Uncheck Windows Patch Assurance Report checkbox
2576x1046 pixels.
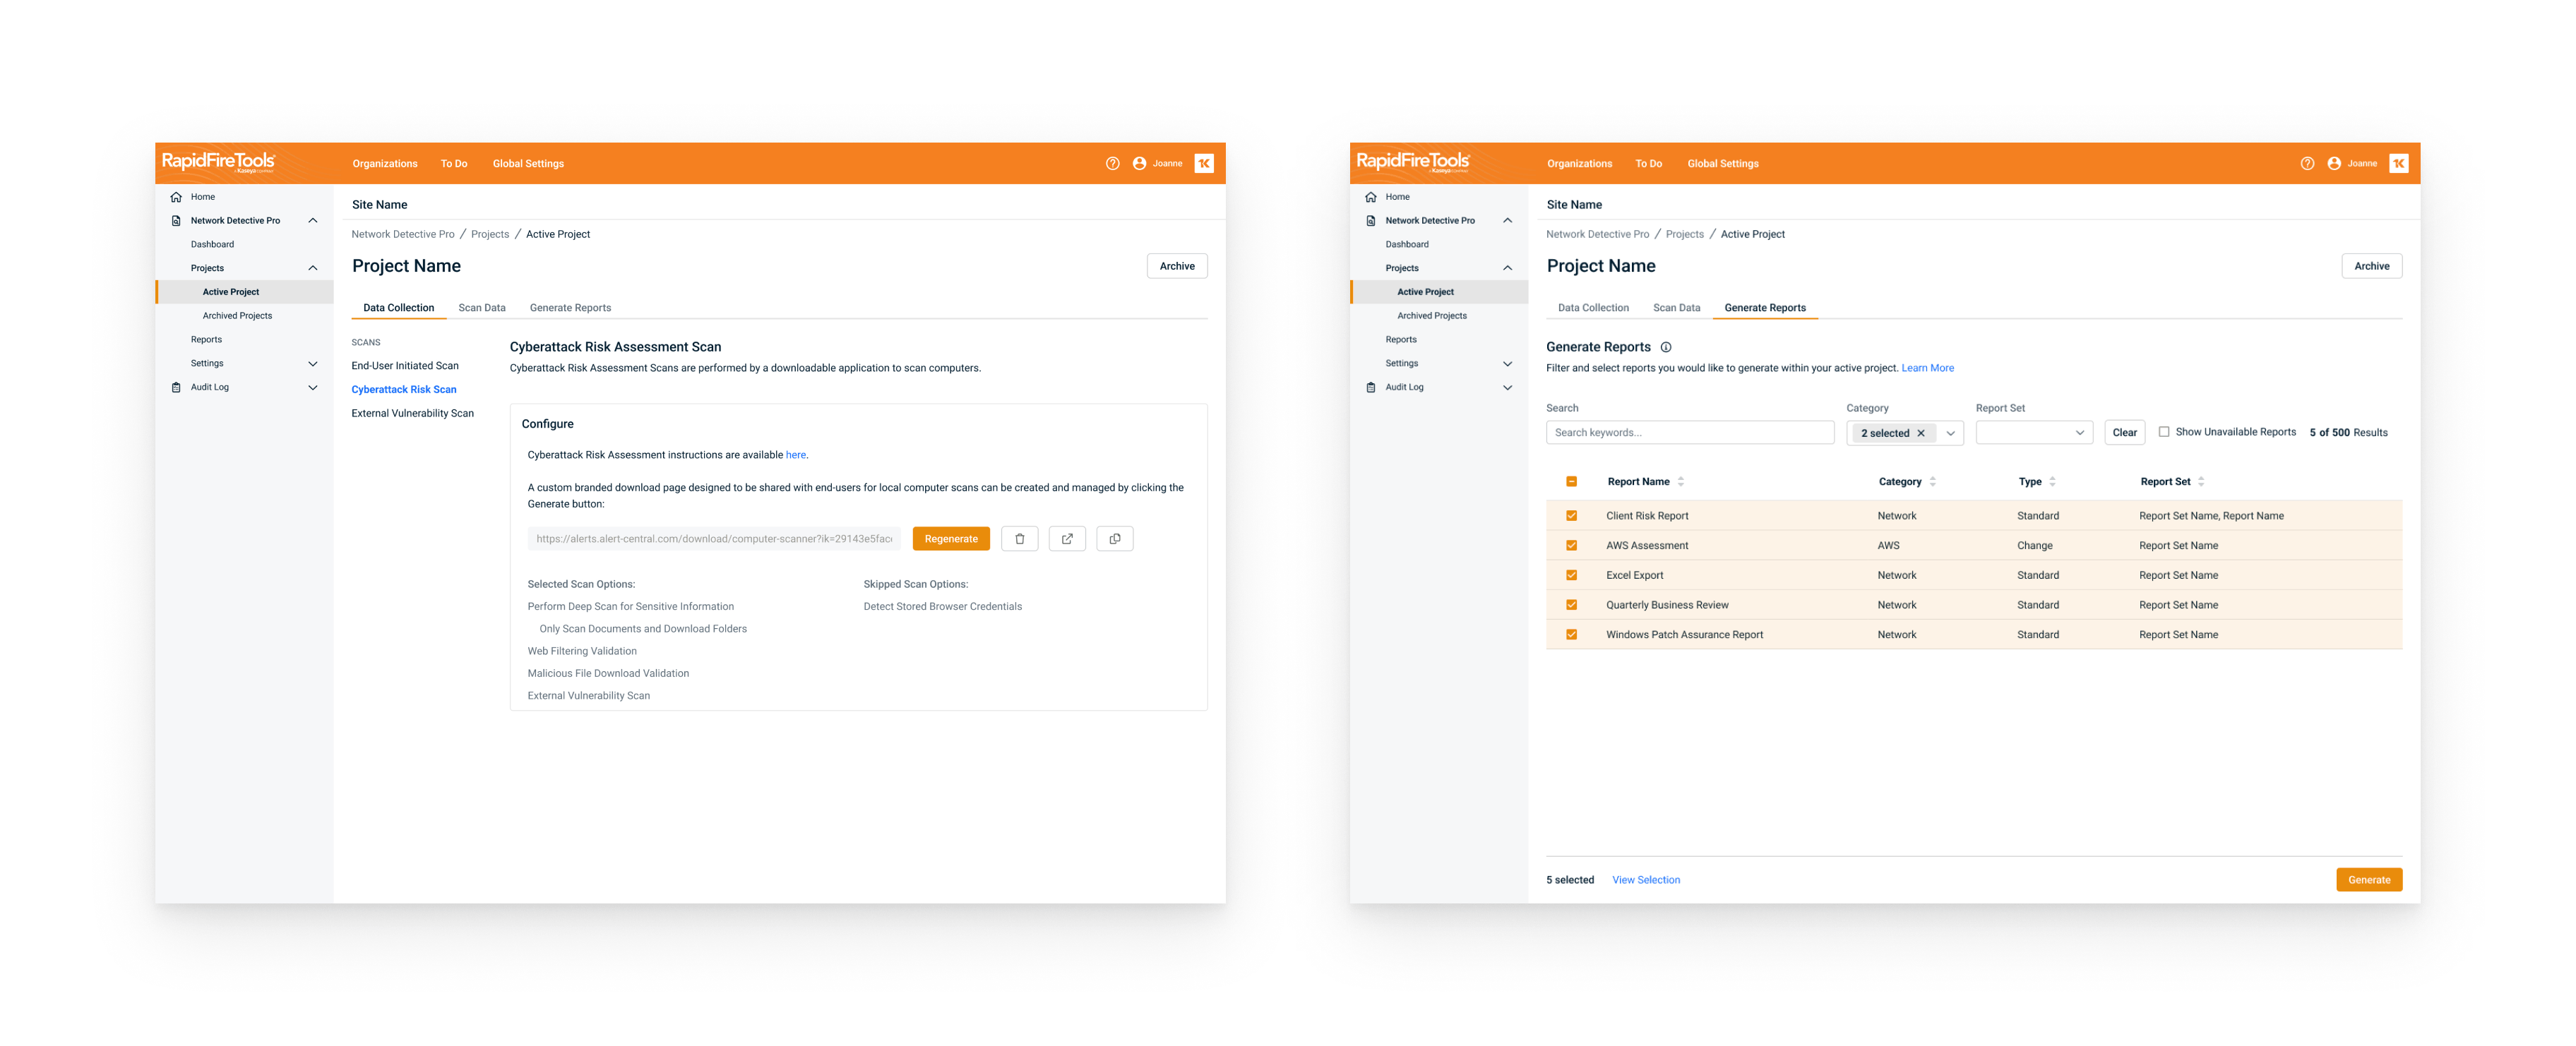pos(1571,635)
